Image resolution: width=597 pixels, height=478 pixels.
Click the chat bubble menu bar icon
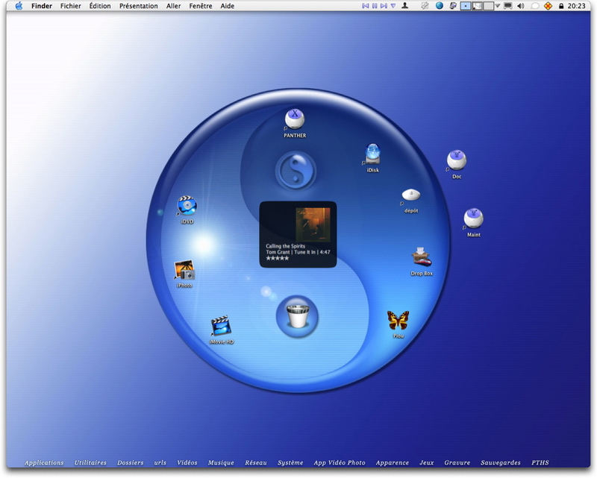(x=535, y=6)
